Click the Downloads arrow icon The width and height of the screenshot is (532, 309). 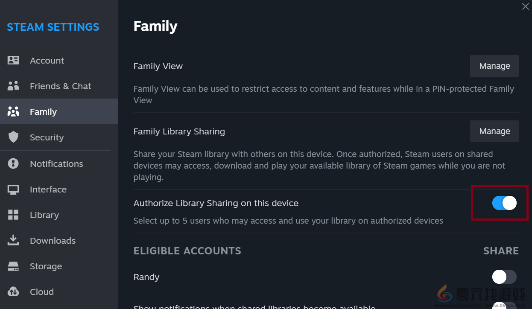[13, 240]
